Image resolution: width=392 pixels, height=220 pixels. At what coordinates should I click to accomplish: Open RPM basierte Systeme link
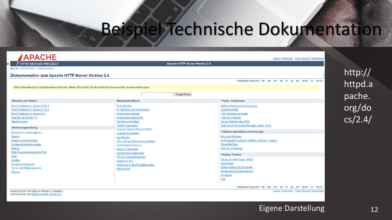click(x=249, y=141)
